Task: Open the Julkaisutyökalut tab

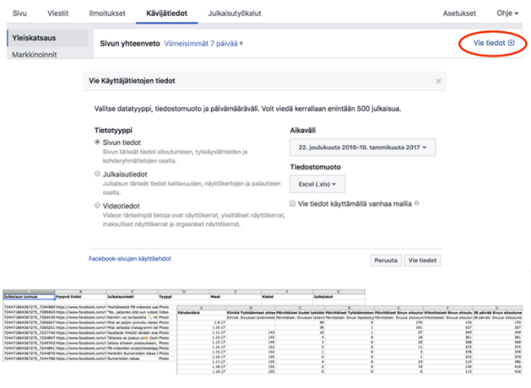Action: tap(236, 13)
